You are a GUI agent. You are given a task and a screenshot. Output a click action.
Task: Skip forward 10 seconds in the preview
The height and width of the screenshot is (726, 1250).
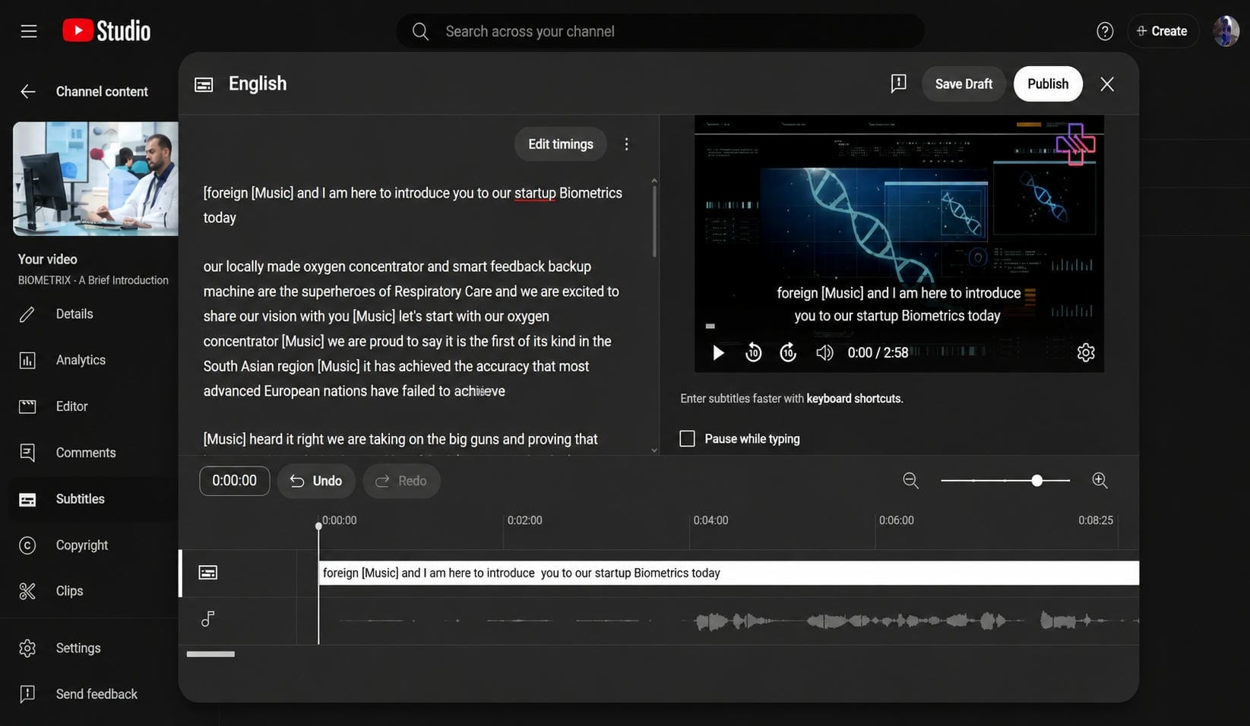click(788, 352)
